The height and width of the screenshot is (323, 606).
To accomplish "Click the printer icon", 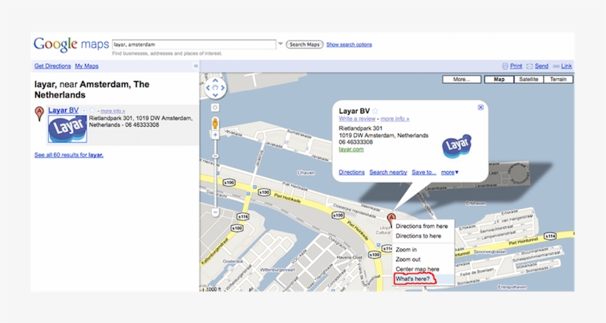I will 505,66.
